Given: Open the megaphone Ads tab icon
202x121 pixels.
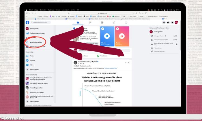Looking at the screenshot, I should (114, 22).
